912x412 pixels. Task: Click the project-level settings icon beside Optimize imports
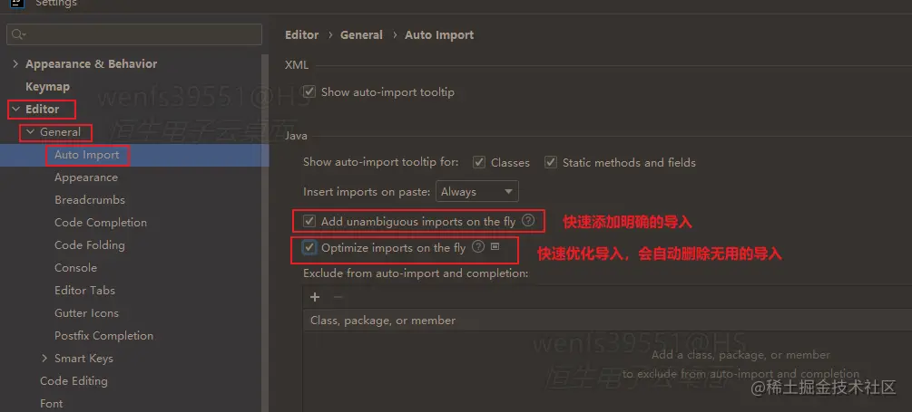pyautogui.click(x=495, y=246)
